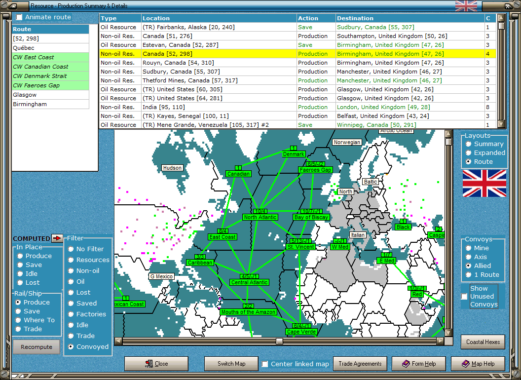Select the North Atlantic convoy node
The image size is (521, 380).
point(260,217)
